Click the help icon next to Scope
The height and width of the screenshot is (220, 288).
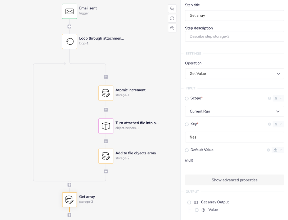pyautogui.click(x=269, y=98)
